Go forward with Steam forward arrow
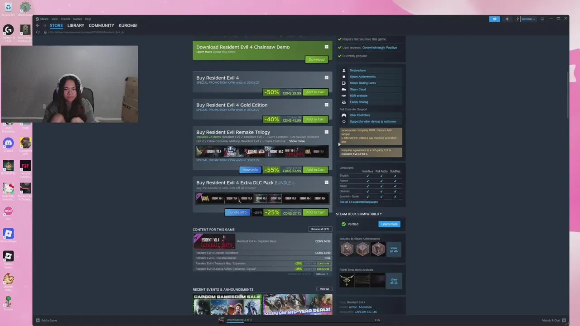Screen dimensions: 580x326 point(44,25)
